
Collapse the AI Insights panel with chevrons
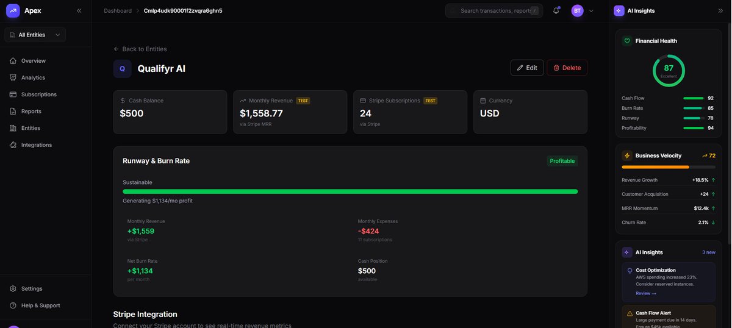click(720, 10)
